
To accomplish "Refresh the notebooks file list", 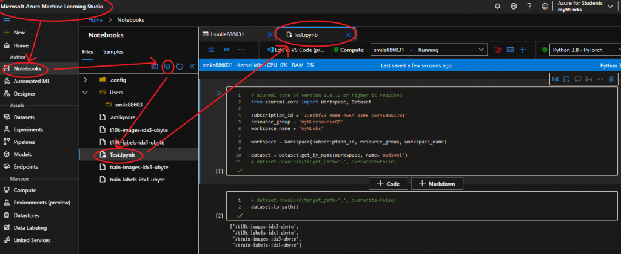I will [180, 67].
